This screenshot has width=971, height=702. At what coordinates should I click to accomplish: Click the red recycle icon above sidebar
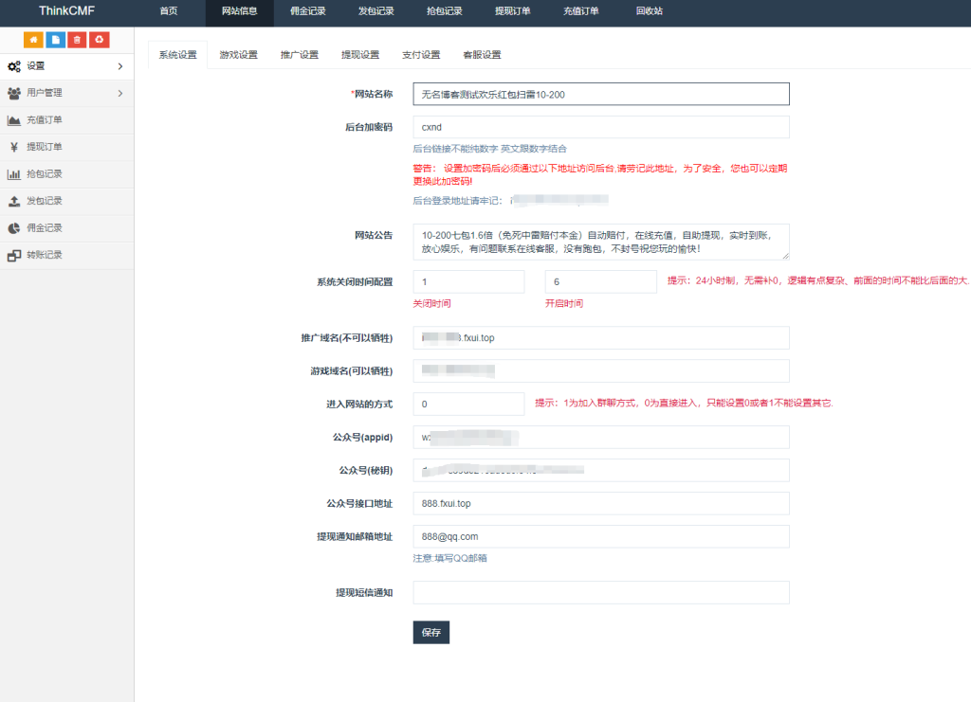100,41
